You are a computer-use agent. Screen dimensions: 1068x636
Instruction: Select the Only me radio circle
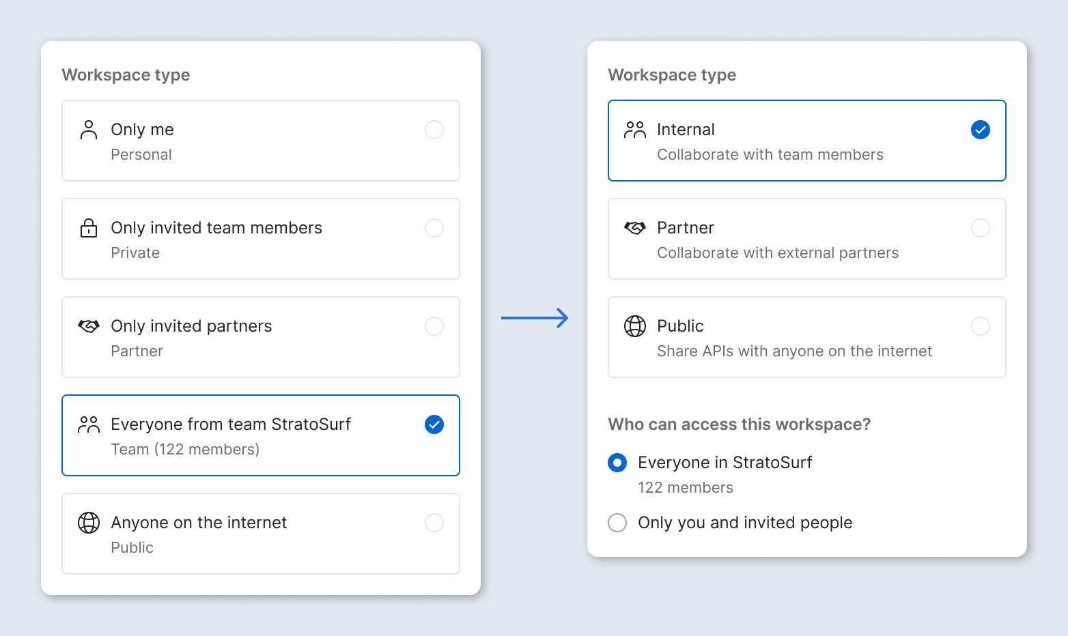point(434,130)
